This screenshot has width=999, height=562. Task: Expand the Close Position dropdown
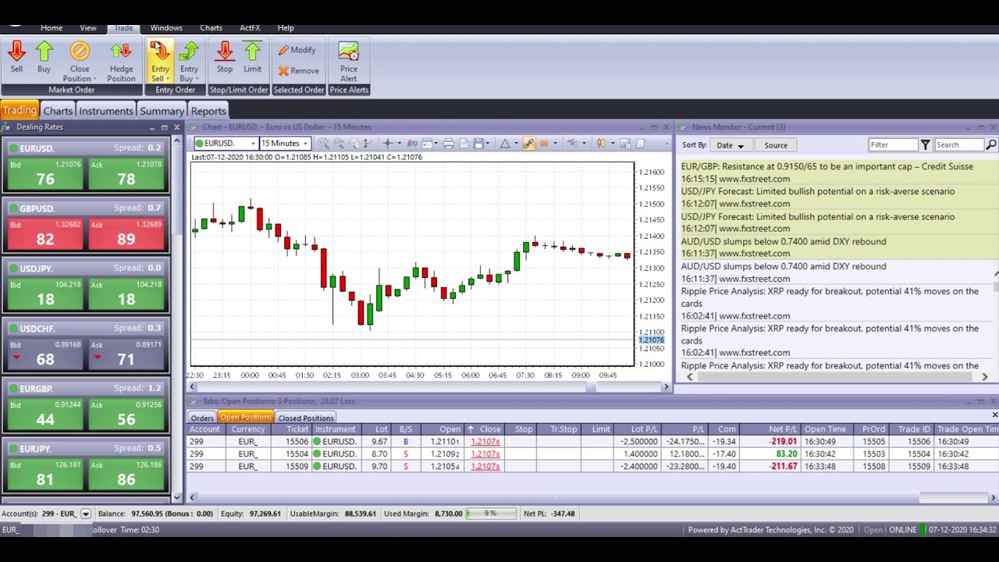tap(95, 79)
